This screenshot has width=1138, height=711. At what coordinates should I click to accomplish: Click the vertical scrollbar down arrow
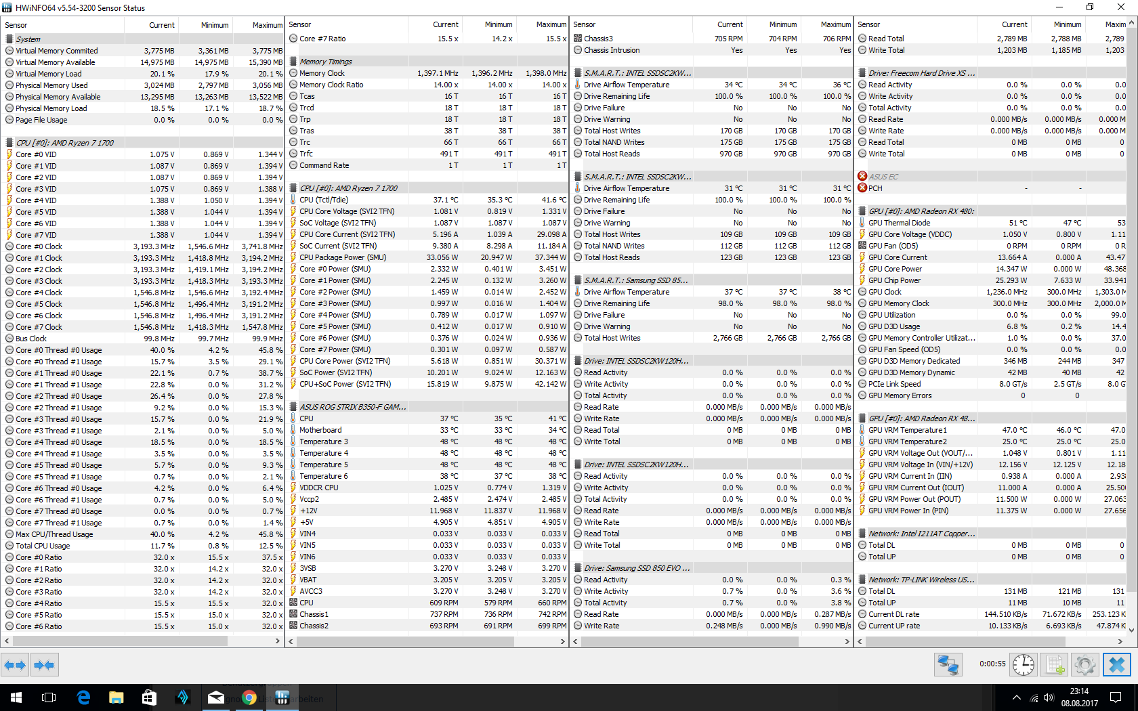[1131, 630]
